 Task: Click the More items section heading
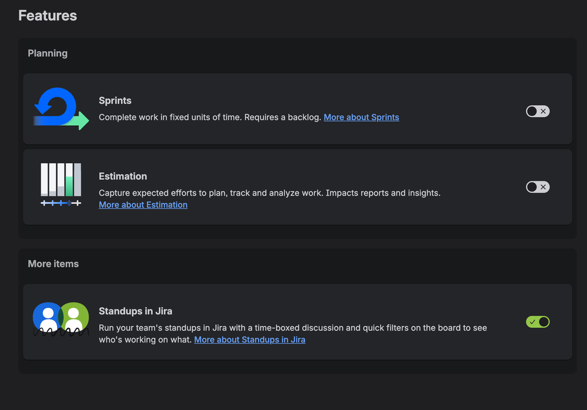pyautogui.click(x=53, y=264)
